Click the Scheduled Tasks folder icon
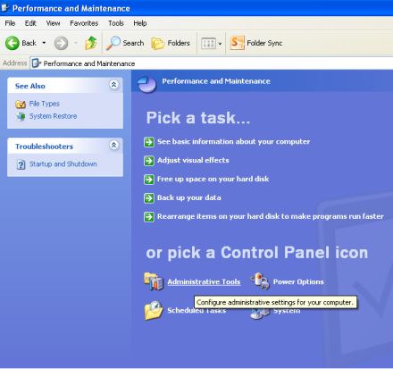This screenshot has width=393, height=369. point(154,310)
